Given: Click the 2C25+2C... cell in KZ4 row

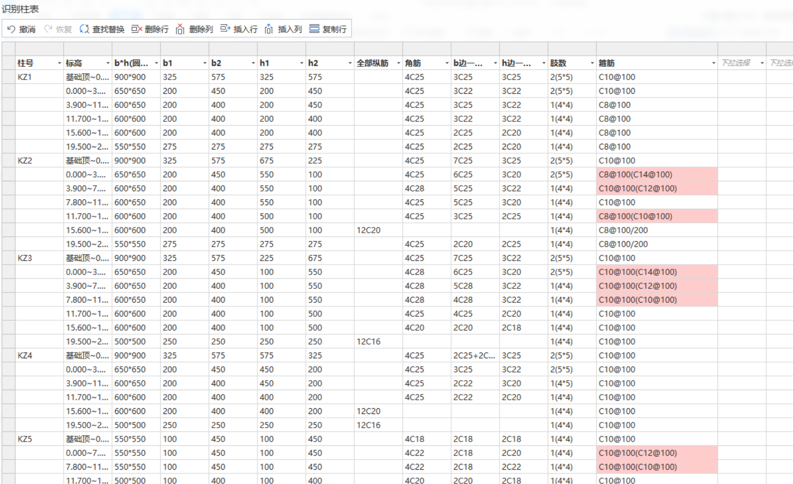Looking at the screenshot, I should [475, 356].
